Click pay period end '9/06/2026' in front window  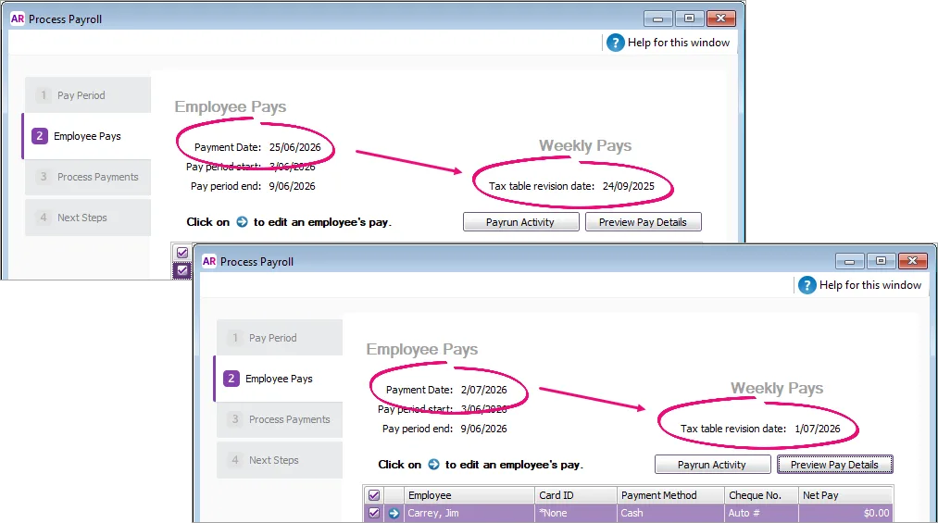point(483,429)
